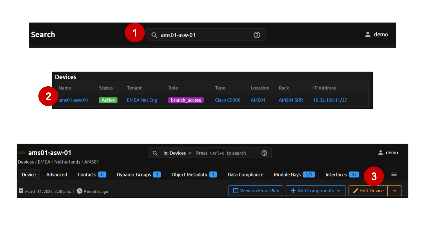Click the demo user icon at top
This screenshot has width=425, height=239.
point(367,34)
